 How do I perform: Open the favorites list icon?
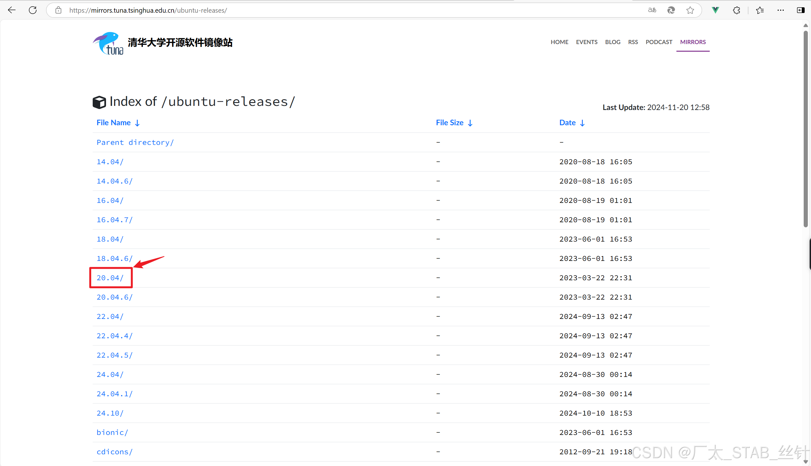(760, 10)
